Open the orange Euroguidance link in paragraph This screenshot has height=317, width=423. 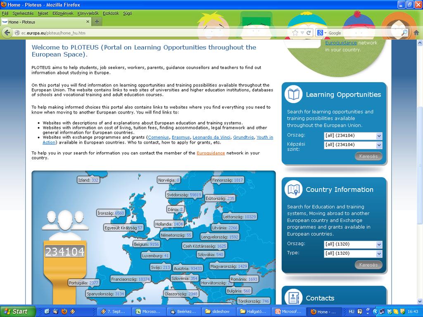(x=211, y=153)
